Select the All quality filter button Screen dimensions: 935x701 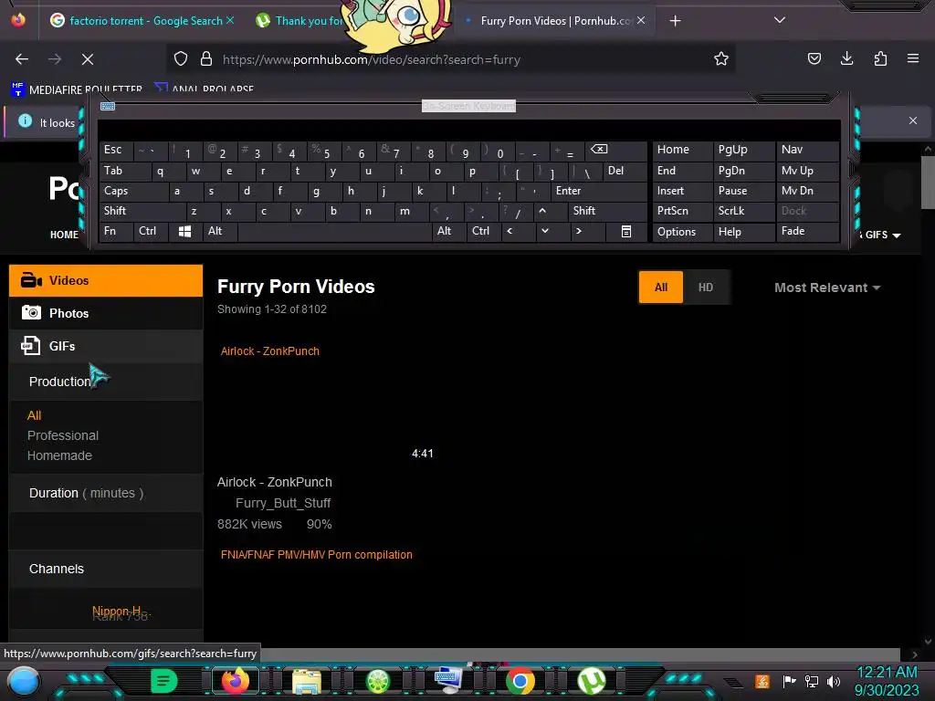pyautogui.click(x=661, y=288)
